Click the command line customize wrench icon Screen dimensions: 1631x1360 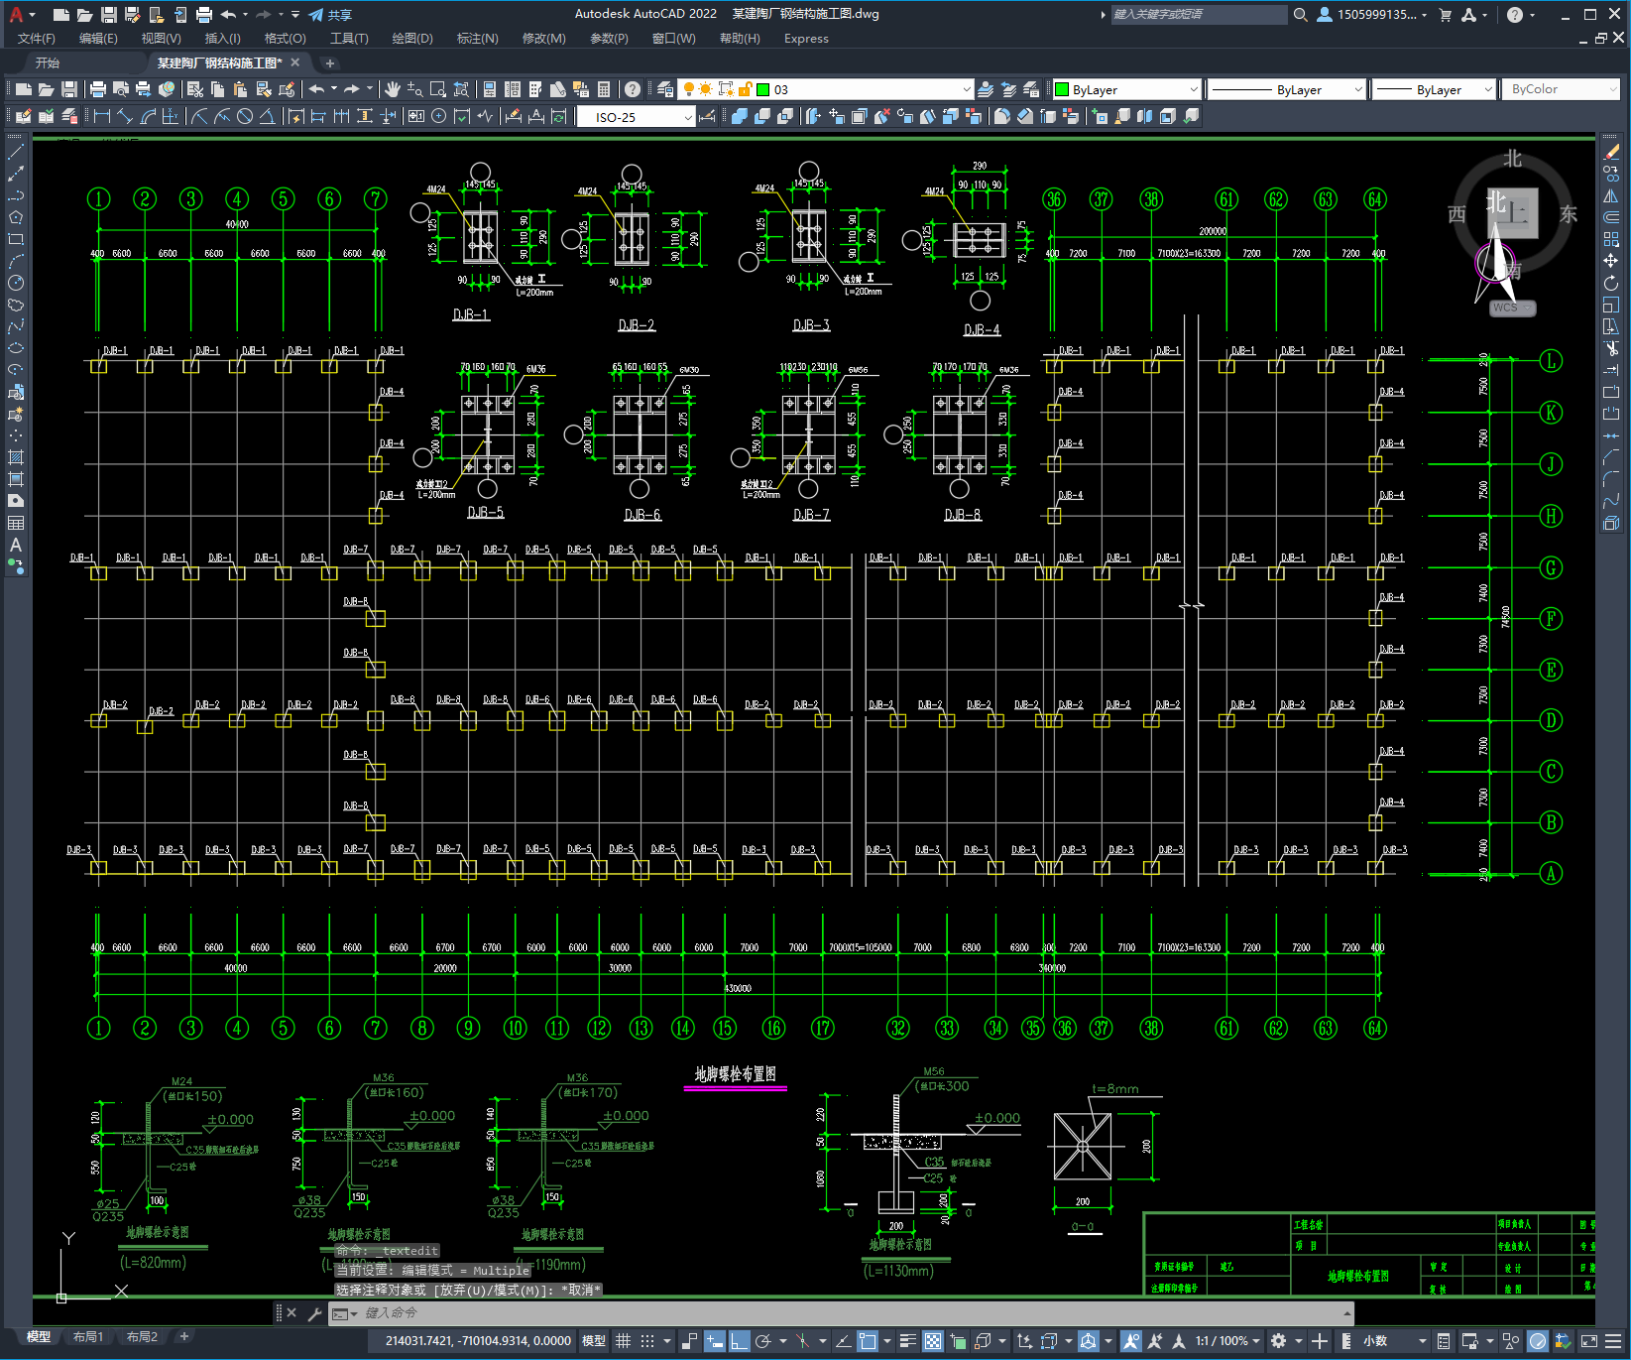[x=314, y=1313]
